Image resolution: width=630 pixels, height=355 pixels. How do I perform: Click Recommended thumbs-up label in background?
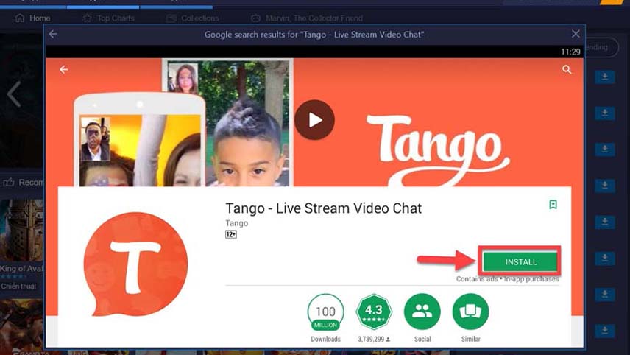pos(23,183)
